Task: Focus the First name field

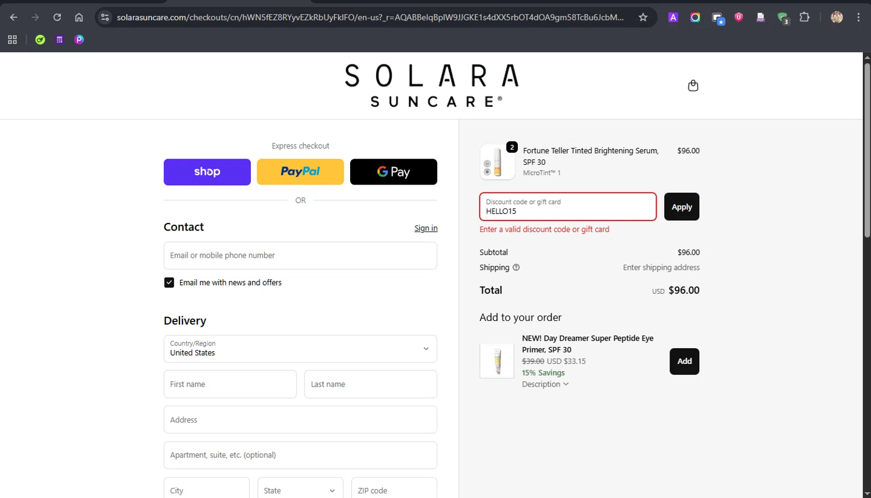Action: (230, 384)
